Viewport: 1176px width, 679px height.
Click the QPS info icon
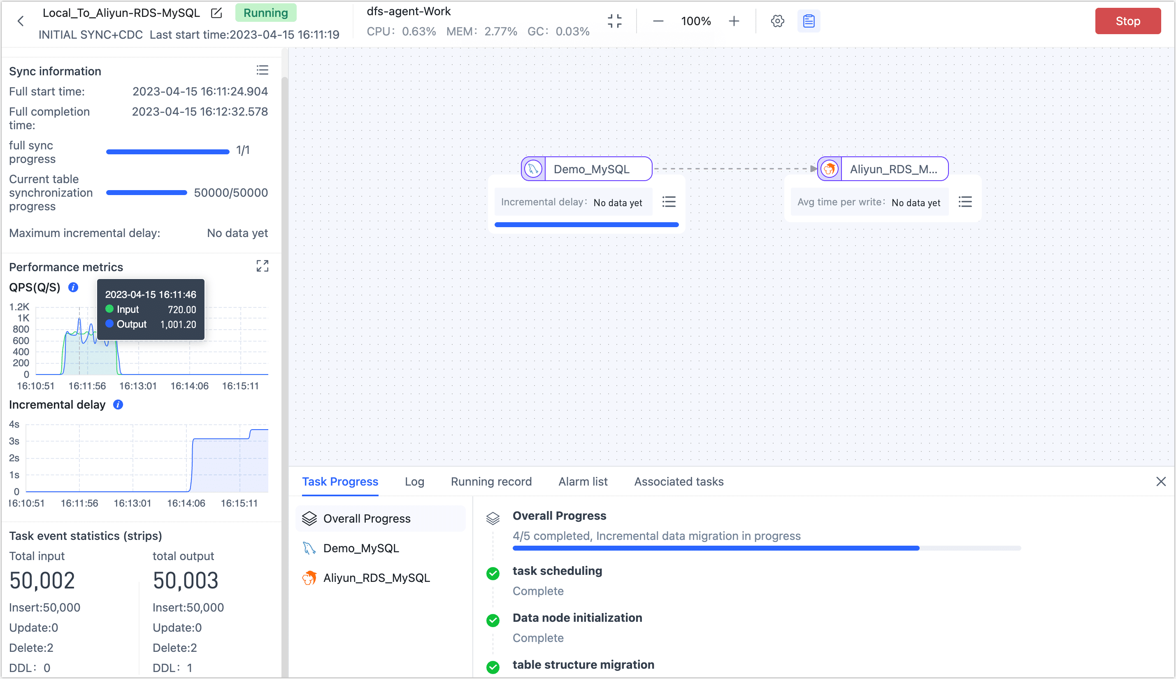point(73,287)
